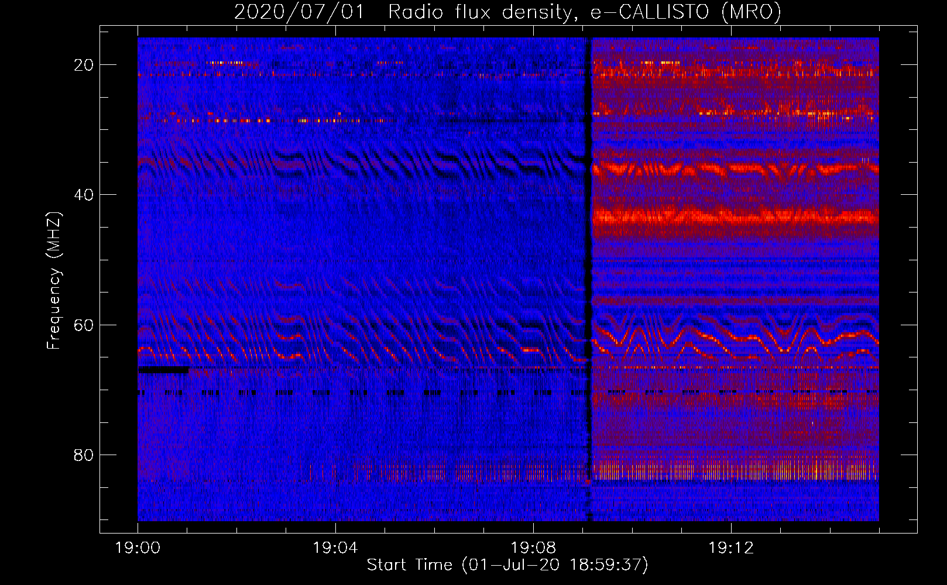Click the 80 frequency tick label

pos(84,455)
